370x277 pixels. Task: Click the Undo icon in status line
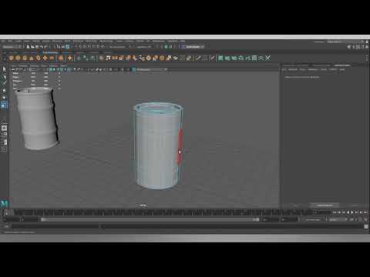(42, 47)
